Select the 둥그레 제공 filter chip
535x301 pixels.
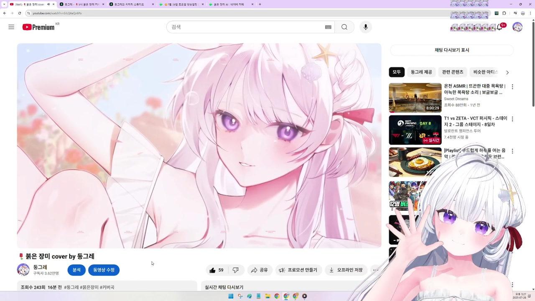tap(421, 72)
